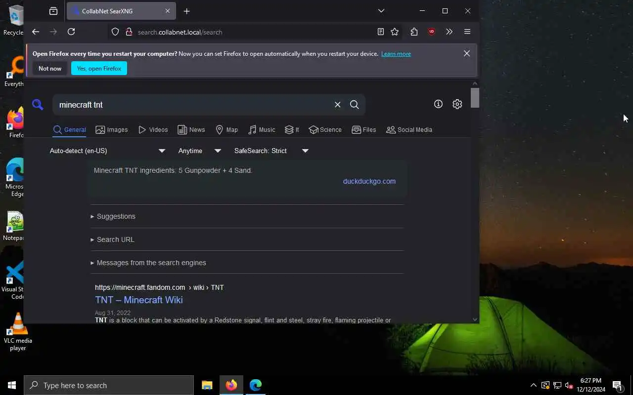This screenshot has height=395, width=633.
Task: Open the SafeSearch: Strict dropdown
Action: click(271, 151)
